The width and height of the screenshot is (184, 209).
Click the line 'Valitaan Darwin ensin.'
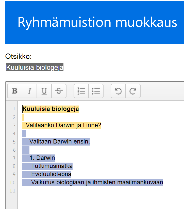click(60, 142)
